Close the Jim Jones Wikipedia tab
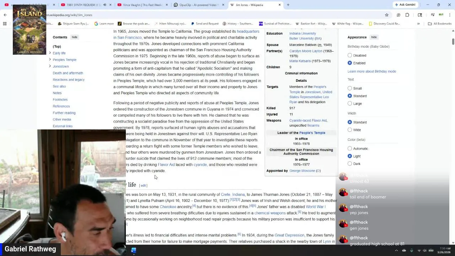This screenshot has width=455, height=256. click(279, 5)
